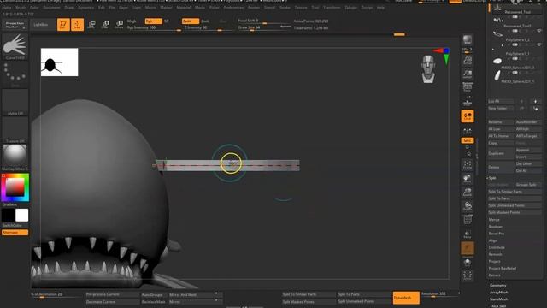Click the Move view icon below Frame
Screen dimensions: 547x308
[x=468, y=179]
